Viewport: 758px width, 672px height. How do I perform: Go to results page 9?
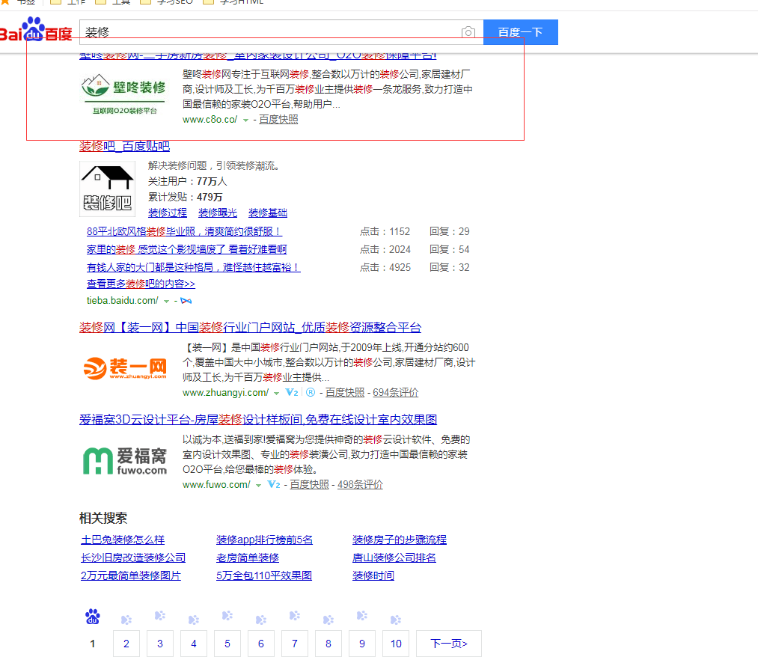pos(362,644)
